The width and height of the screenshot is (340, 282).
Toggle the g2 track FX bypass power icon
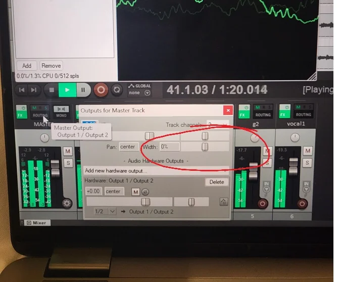point(246,108)
